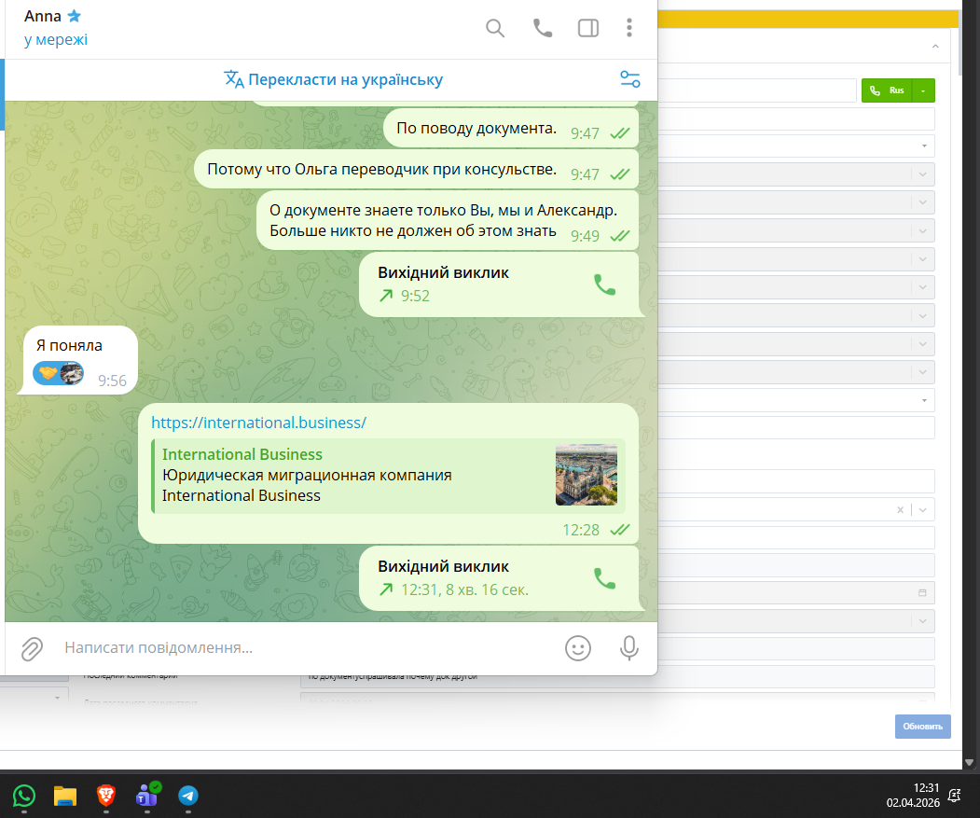Click the Anna contact name header
Image resolution: width=980 pixels, height=818 pixels.
[43, 16]
